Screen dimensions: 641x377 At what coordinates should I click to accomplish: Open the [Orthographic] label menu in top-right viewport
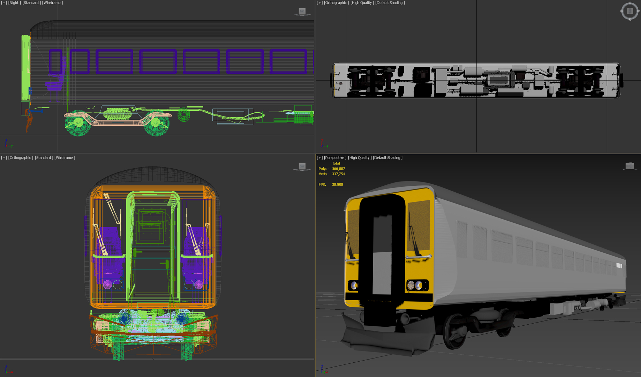tap(336, 3)
